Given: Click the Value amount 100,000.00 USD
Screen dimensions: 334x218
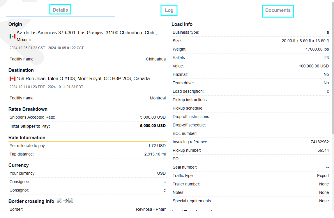Looking at the screenshot, I should [314, 66].
